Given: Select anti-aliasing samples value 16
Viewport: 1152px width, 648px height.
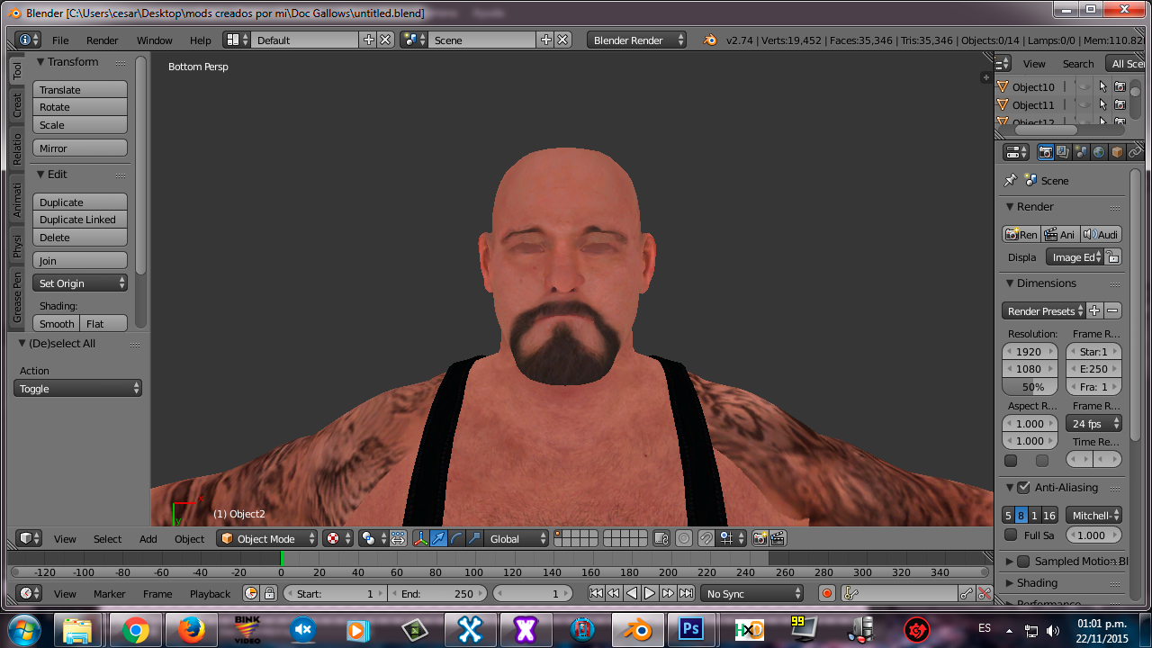Looking at the screenshot, I should [x=1048, y=515].
